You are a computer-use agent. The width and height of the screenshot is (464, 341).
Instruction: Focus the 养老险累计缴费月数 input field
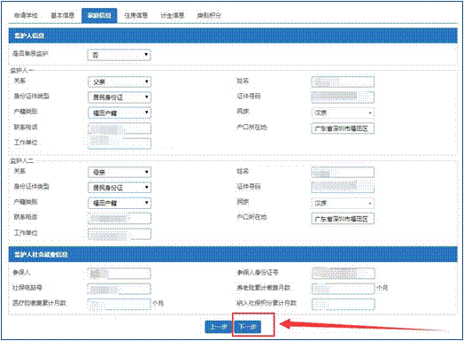pyautogui.click(x=344, y=289)
